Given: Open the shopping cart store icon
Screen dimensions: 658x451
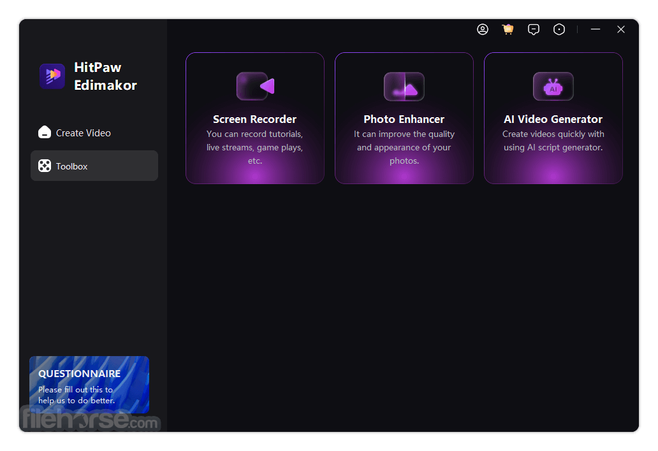Looking at the screenshot, I should 508,29.
